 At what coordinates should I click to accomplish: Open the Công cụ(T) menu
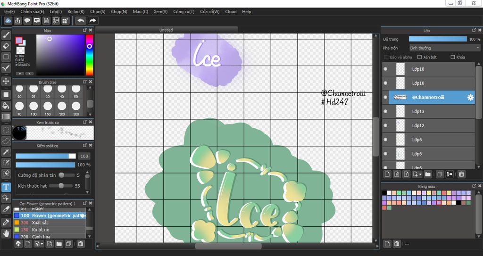click(183, 11)
